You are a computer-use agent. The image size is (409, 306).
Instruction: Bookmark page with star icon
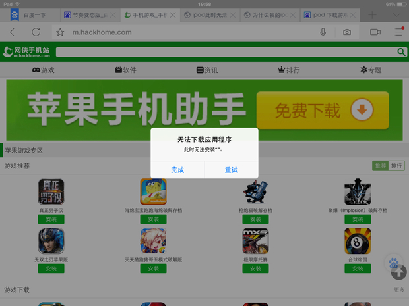pos(60,32)
